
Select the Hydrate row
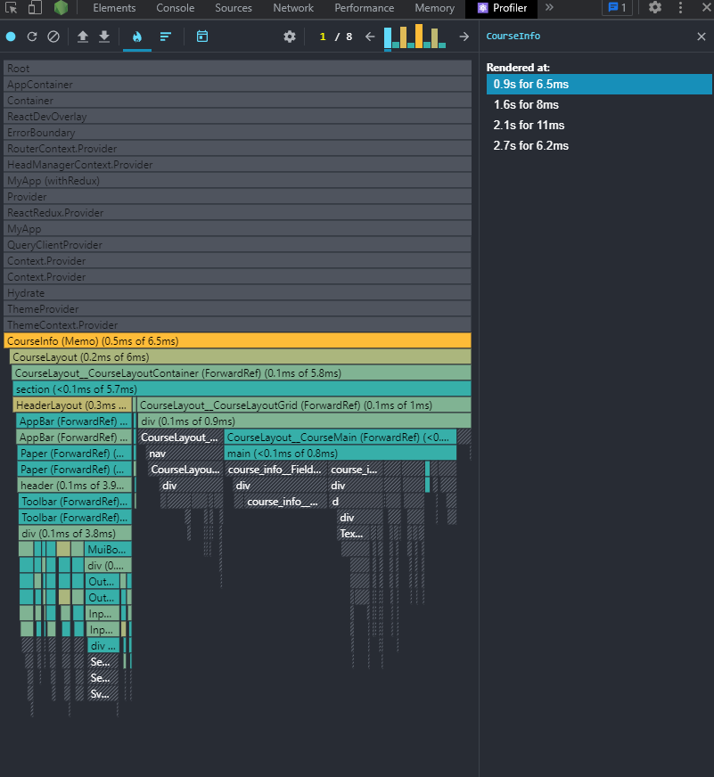pos(237,293)
